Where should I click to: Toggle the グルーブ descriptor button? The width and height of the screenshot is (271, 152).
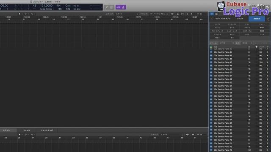coord(247,27)
